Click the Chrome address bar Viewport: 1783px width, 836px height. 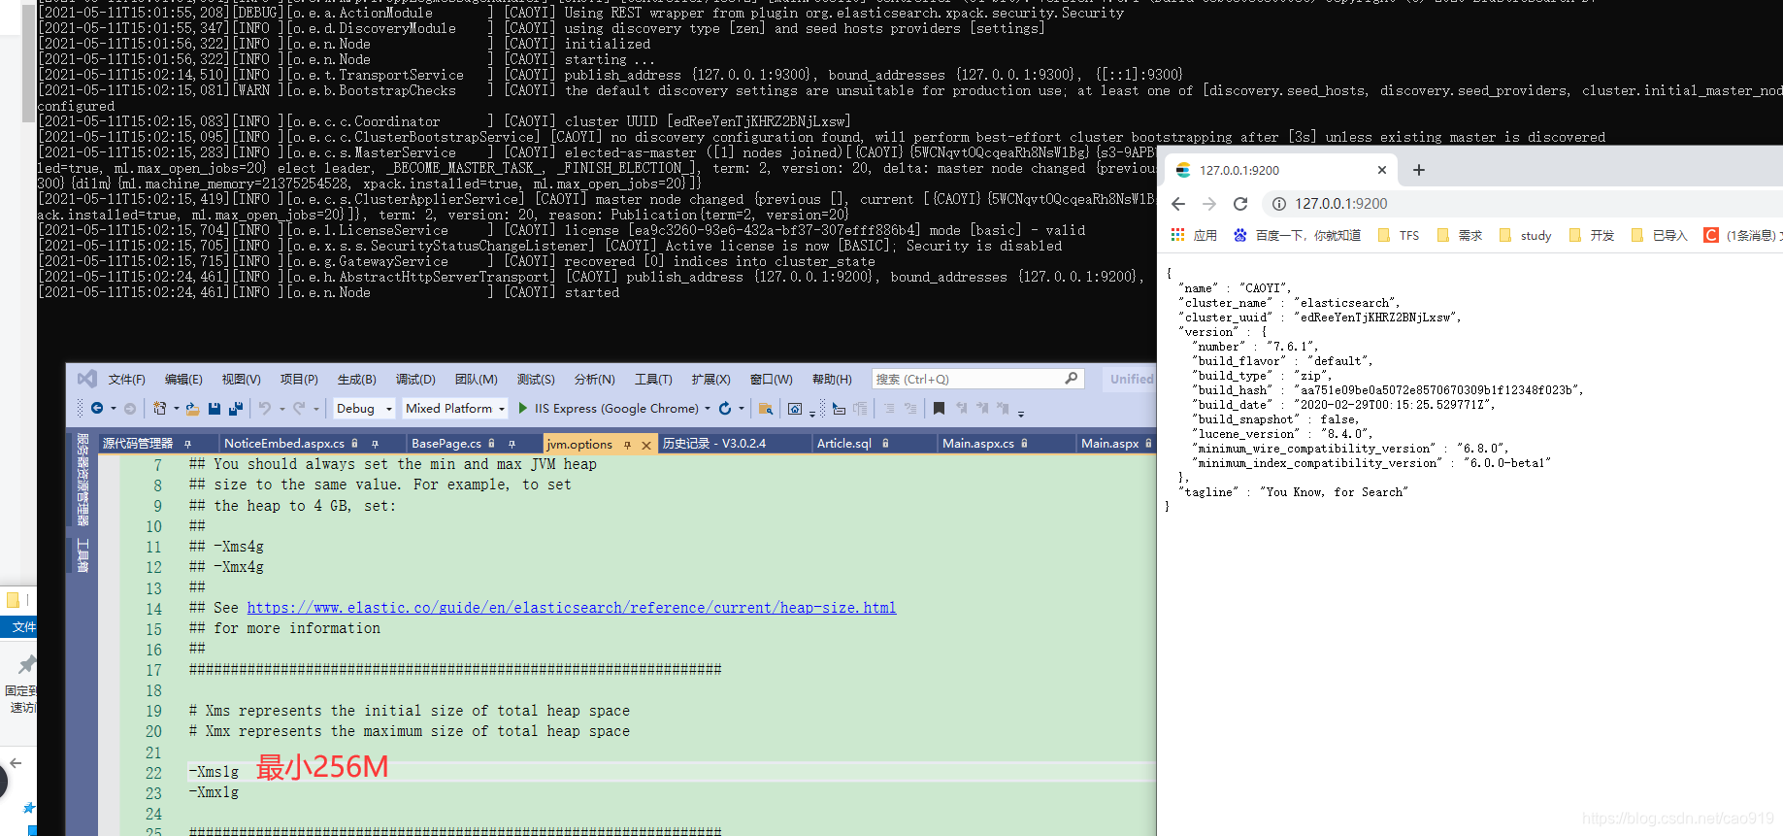1524,204
